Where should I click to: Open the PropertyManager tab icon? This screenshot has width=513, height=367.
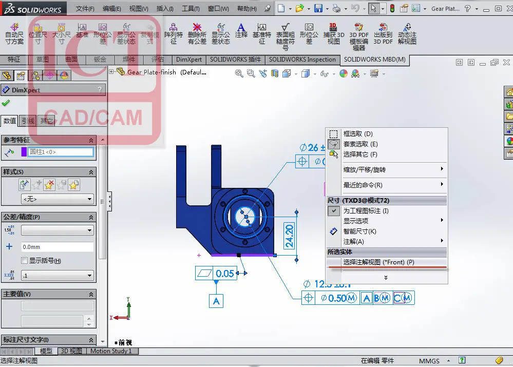click(x=21, y=76)
